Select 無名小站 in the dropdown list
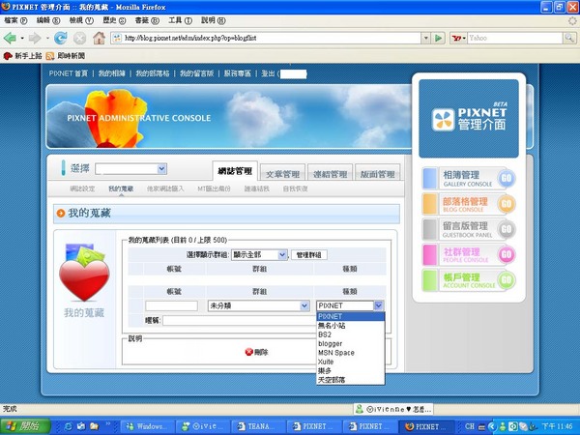This screenshot has height=435, width=580. (350, 326)
